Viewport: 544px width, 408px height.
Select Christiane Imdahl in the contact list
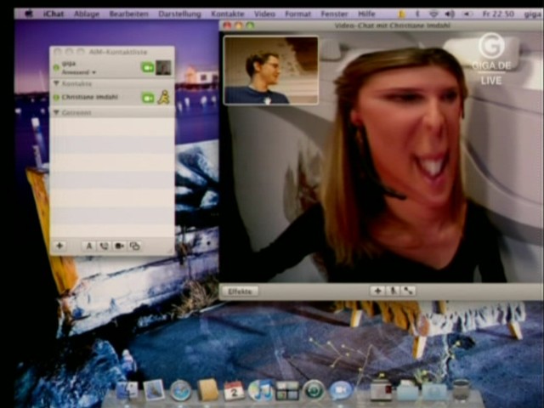pos(91,98)
